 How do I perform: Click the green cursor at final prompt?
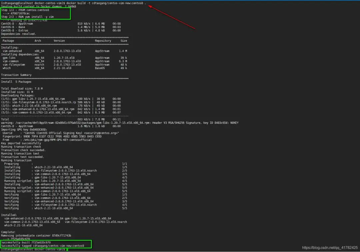click(x=67, y=249)
